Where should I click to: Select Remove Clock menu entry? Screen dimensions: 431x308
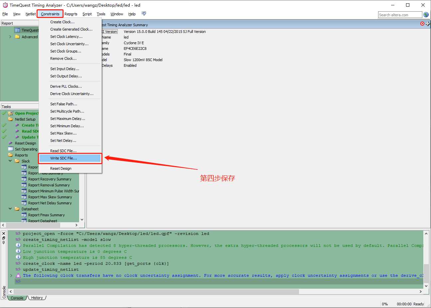point(70,58)
